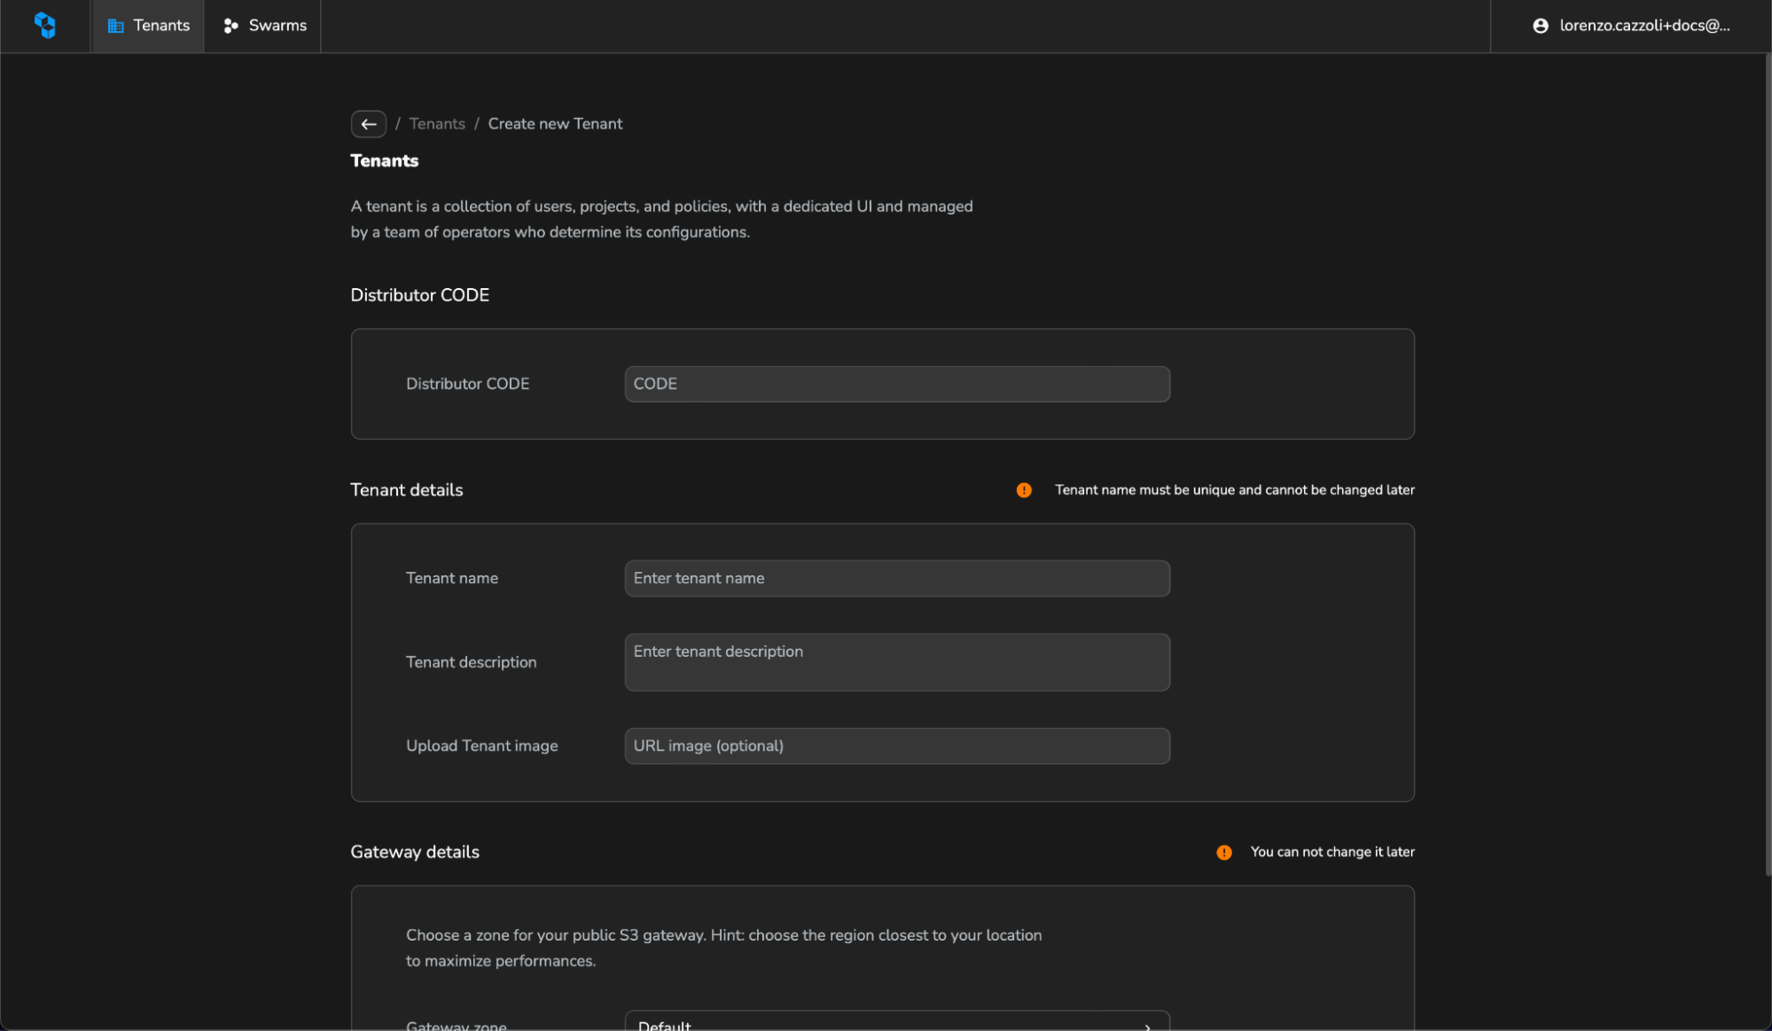Open the Gateway zone Default dropdown
The height and width of the screenshot is (1031, 1772).
897,1021
